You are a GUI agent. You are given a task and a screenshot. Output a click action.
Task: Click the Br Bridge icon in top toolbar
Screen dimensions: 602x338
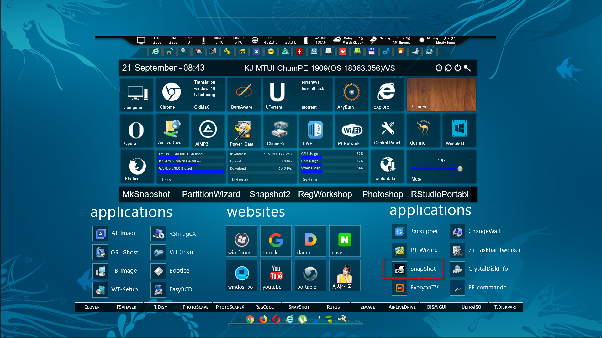pyautogui.click(x=400, y=51)
